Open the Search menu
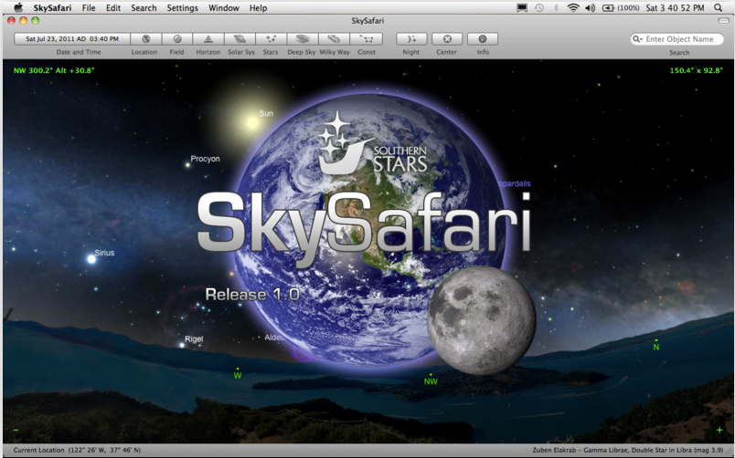This screenshot has height=458, width=735. [144, 8]
